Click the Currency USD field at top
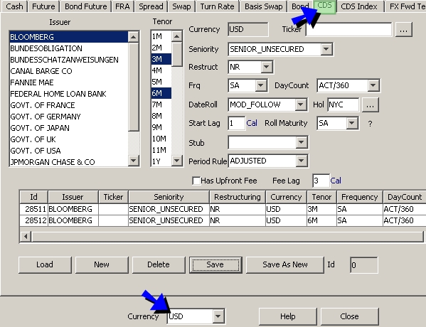426x327 pixels. [x=248, y=29]
